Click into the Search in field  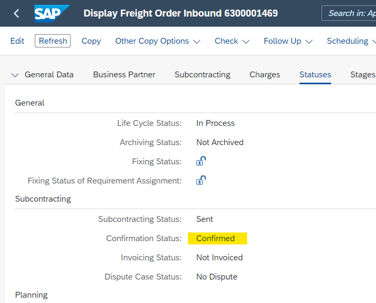click(x=351, y=13)
